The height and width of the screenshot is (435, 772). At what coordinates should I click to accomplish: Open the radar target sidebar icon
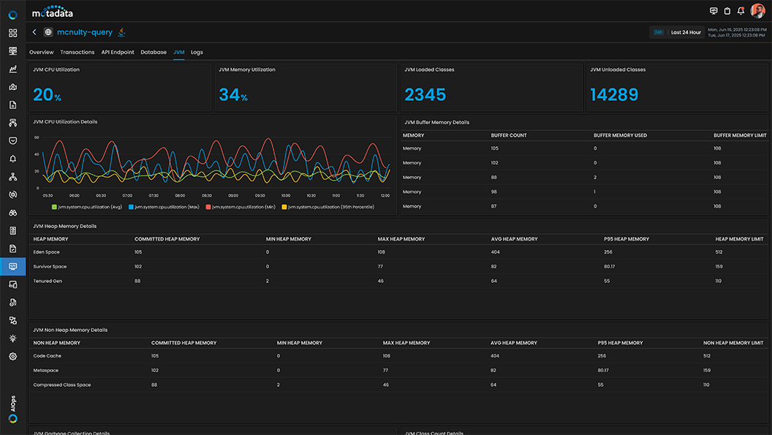click(x=13, y=194)
